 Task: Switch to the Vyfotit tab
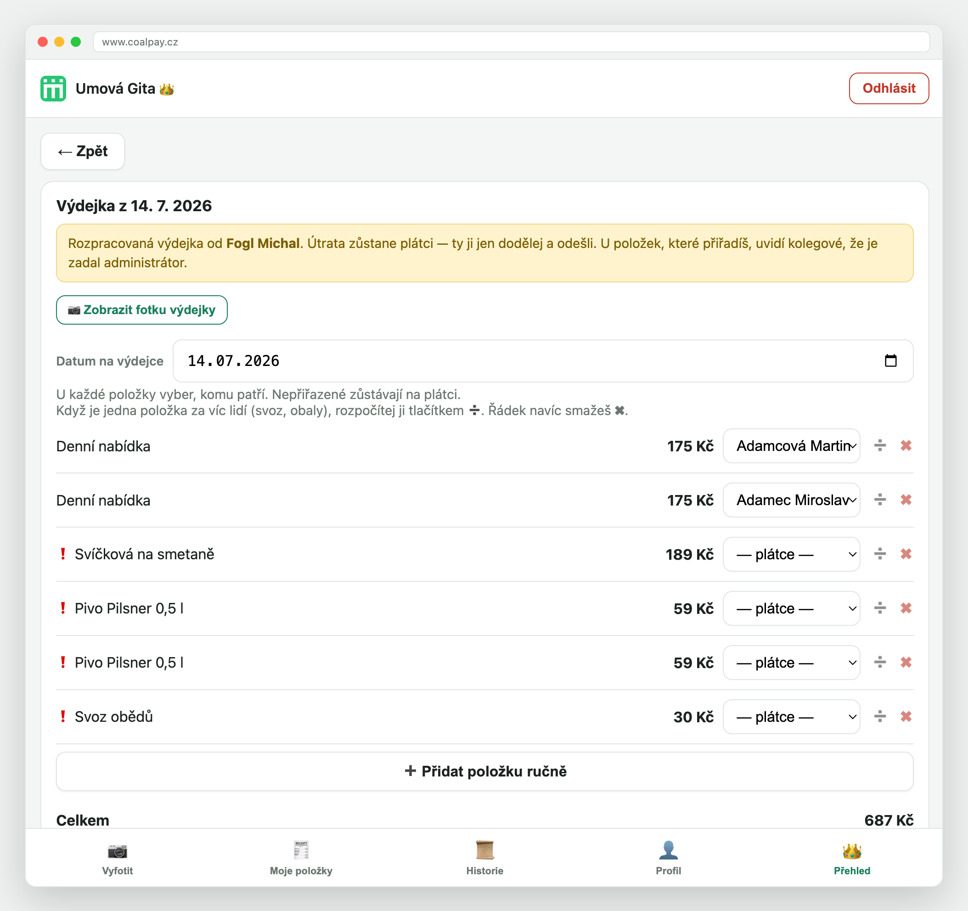click(118, 858)
